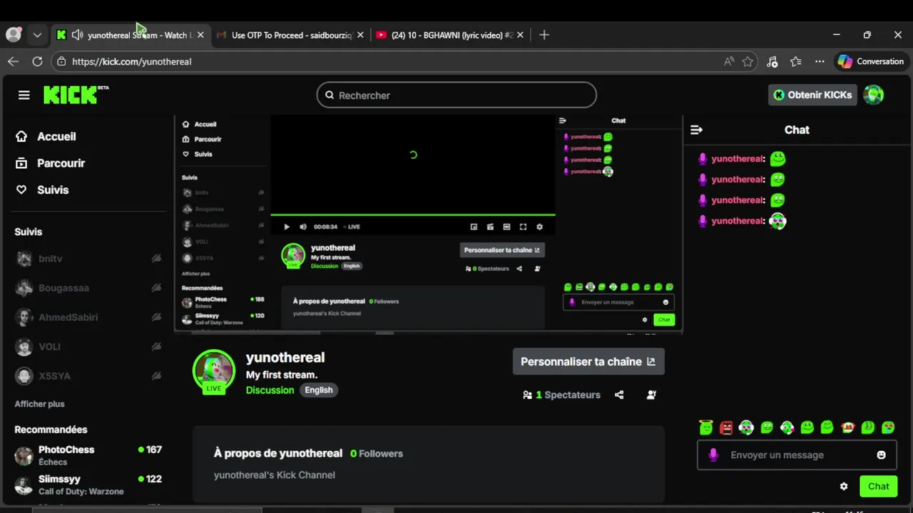This screenshot has height=513, width=913.
Task: Open the Suivis following page
Action: click(x=42, y=190)
